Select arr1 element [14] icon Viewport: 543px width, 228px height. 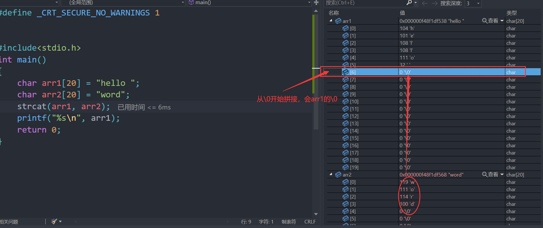pyautogui.click(x=346, y=131)
